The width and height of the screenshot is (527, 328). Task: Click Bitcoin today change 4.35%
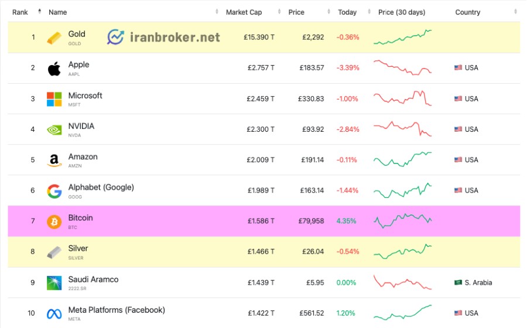click(346, 221)
